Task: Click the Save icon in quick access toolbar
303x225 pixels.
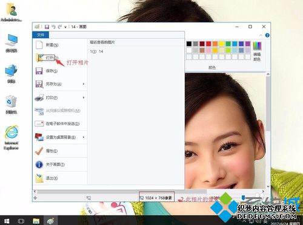Action: (47, 27)
